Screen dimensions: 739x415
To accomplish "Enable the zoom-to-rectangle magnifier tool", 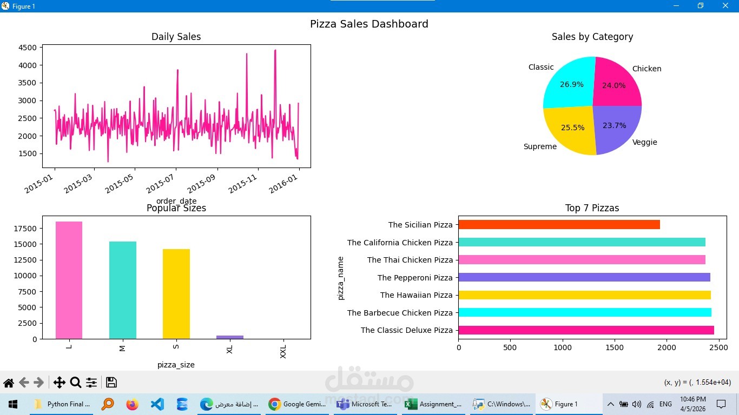I will [76, 382].
